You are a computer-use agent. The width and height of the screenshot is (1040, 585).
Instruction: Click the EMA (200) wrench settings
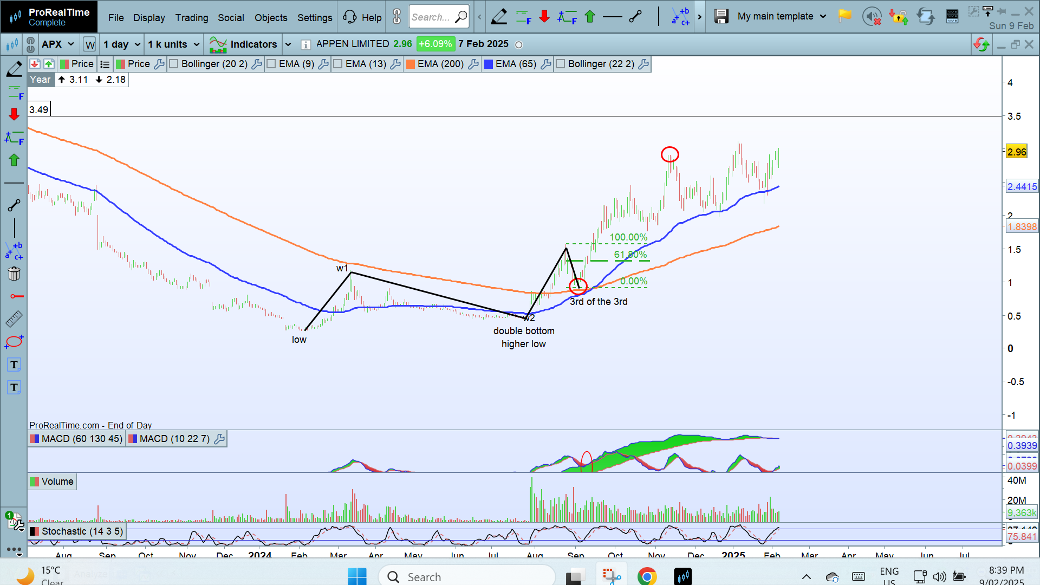coord(473,64)
